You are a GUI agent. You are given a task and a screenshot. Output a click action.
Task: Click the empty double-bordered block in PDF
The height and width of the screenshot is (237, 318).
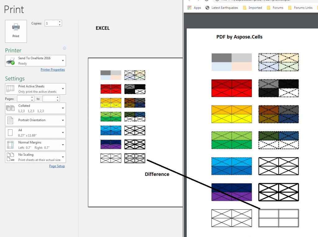tap(279, 218)
